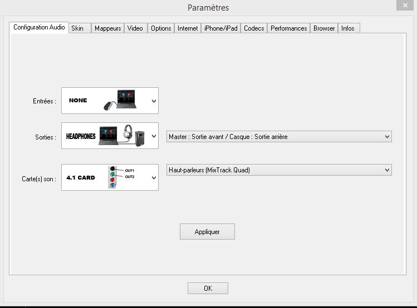Click the headphones icon in Sorties box
The width and height of the screenshot is (417, 308).
click(128, 132)
